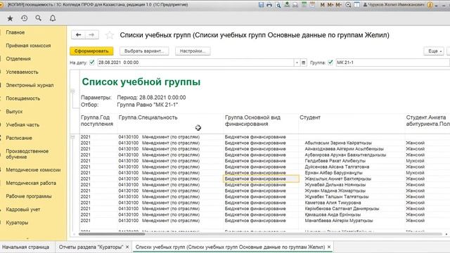This screenshot has height=253, width=450.
Task: Open 'Методические комиссии' section
Action: [x=33, y=170]
